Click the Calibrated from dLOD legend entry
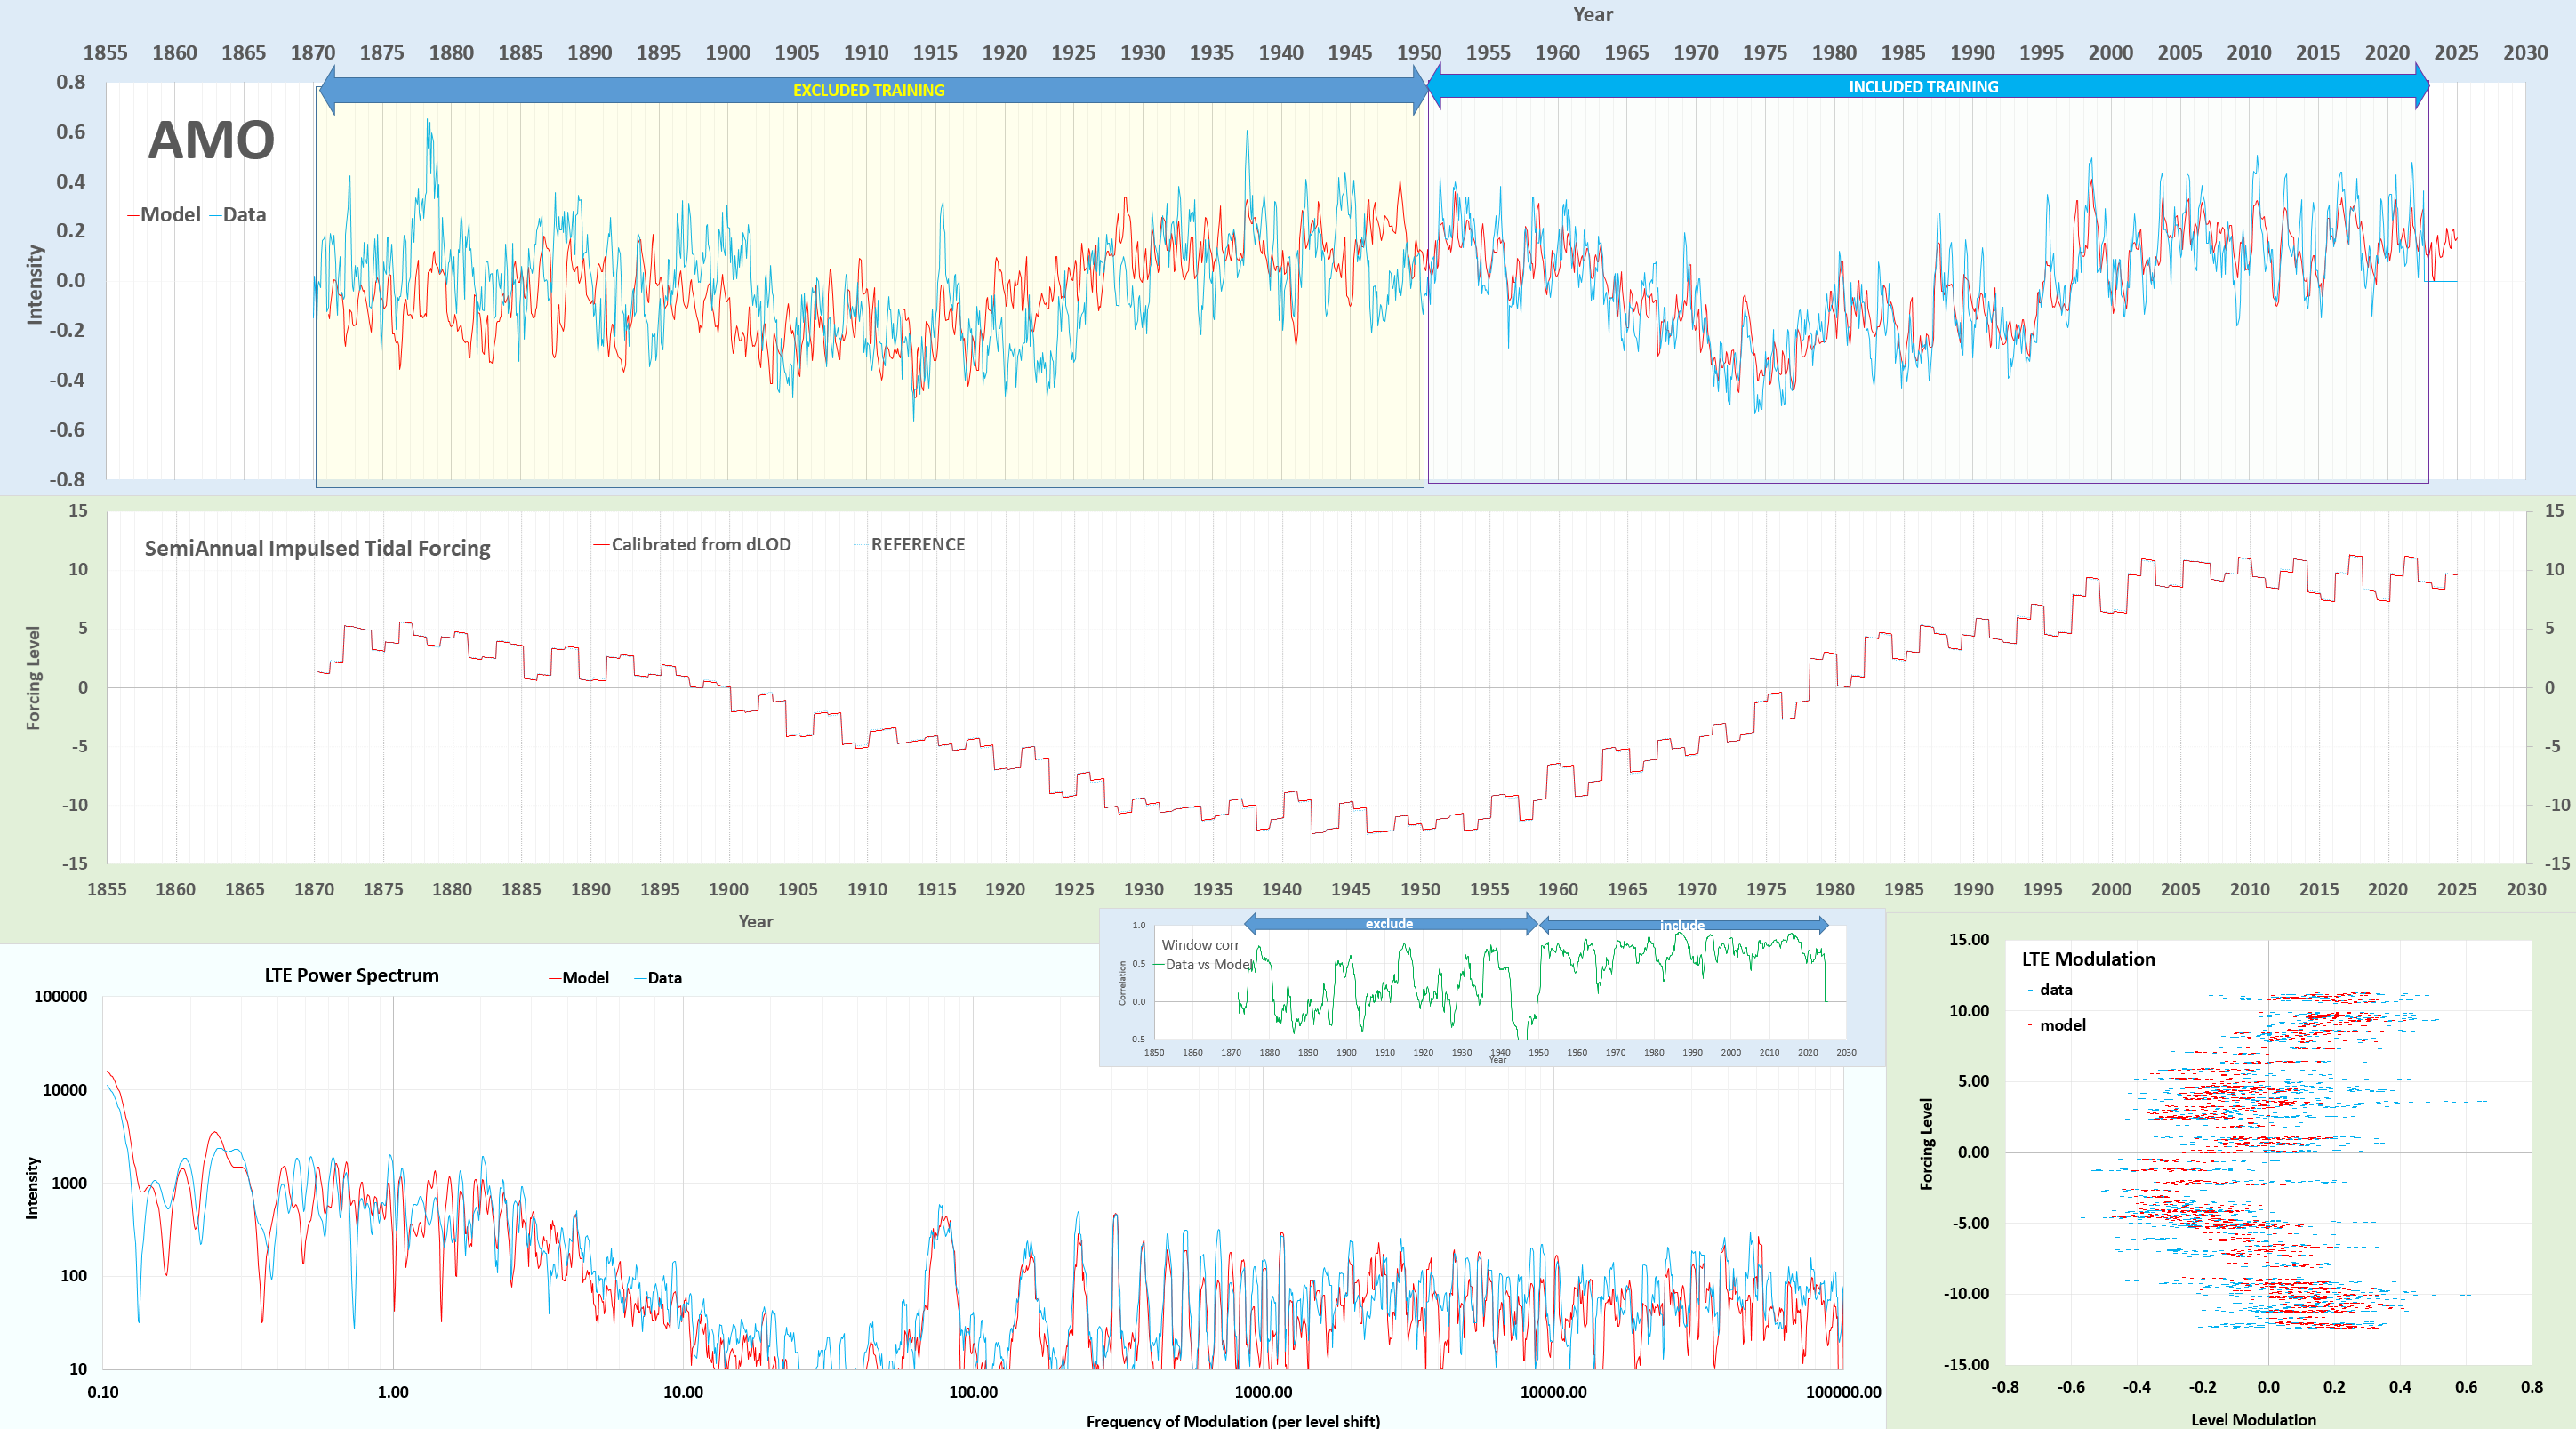 (x=692, y=544)
